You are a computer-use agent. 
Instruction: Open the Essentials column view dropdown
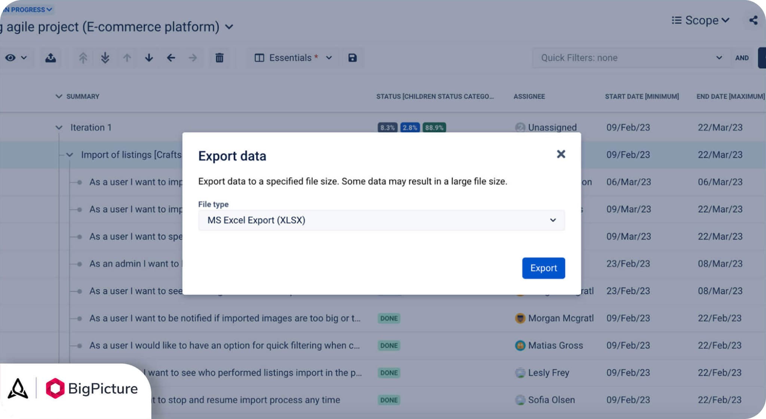293,58
